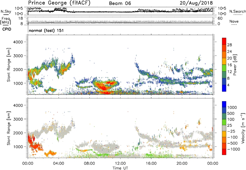Pick the 24–28 dB red-orange Power swatch
This screenshot has height=170, width=246.
point(224,48)
